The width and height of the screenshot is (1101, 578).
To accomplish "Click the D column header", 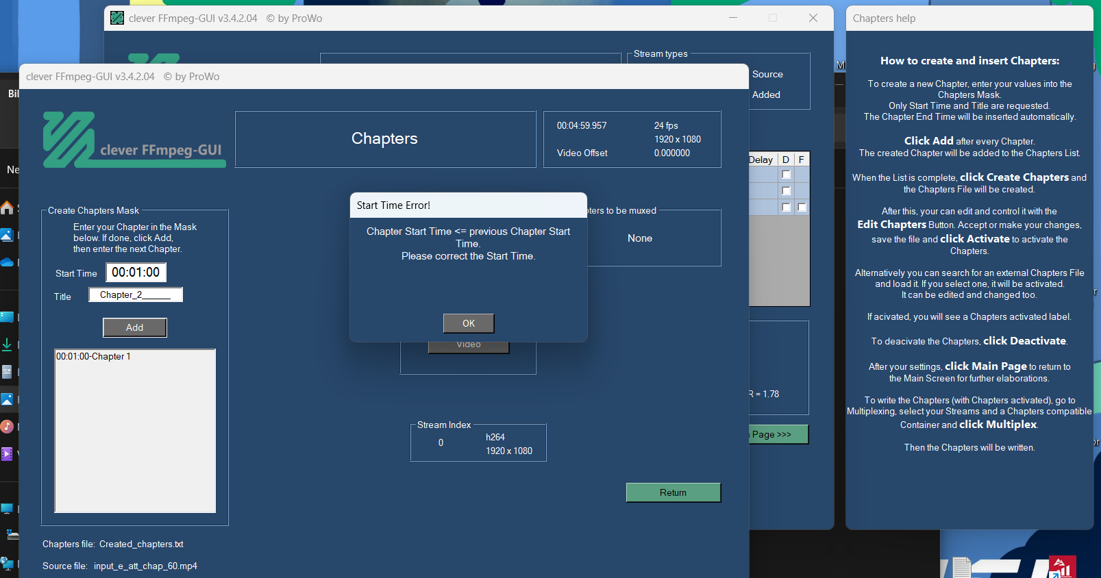I will pyautogui.click(x=786, y=160).
